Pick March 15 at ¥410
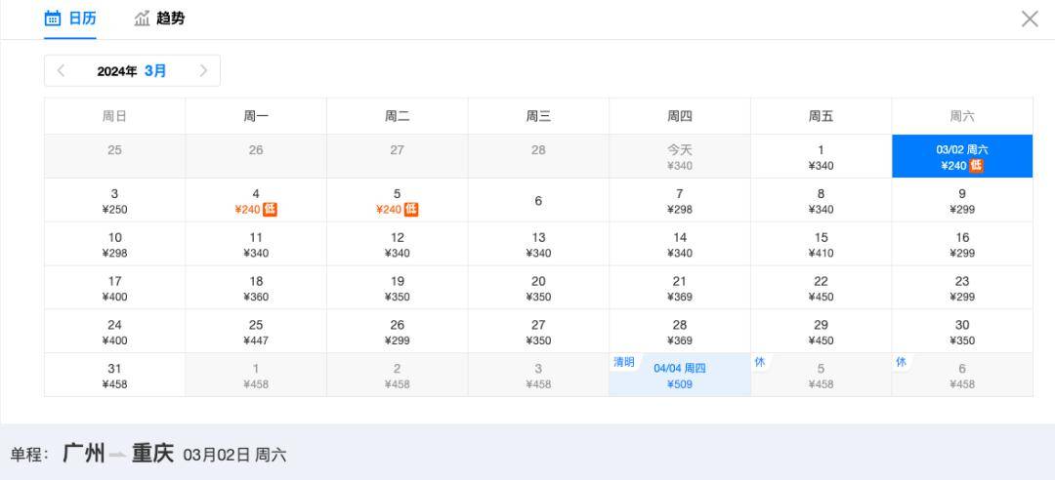Screen dimensions: 1055x480 coord(821,244)
